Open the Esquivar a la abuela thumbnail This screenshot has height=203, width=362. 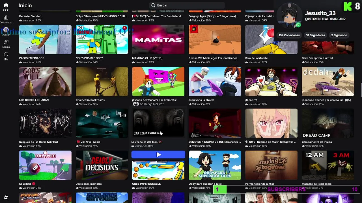pos(215,81)
